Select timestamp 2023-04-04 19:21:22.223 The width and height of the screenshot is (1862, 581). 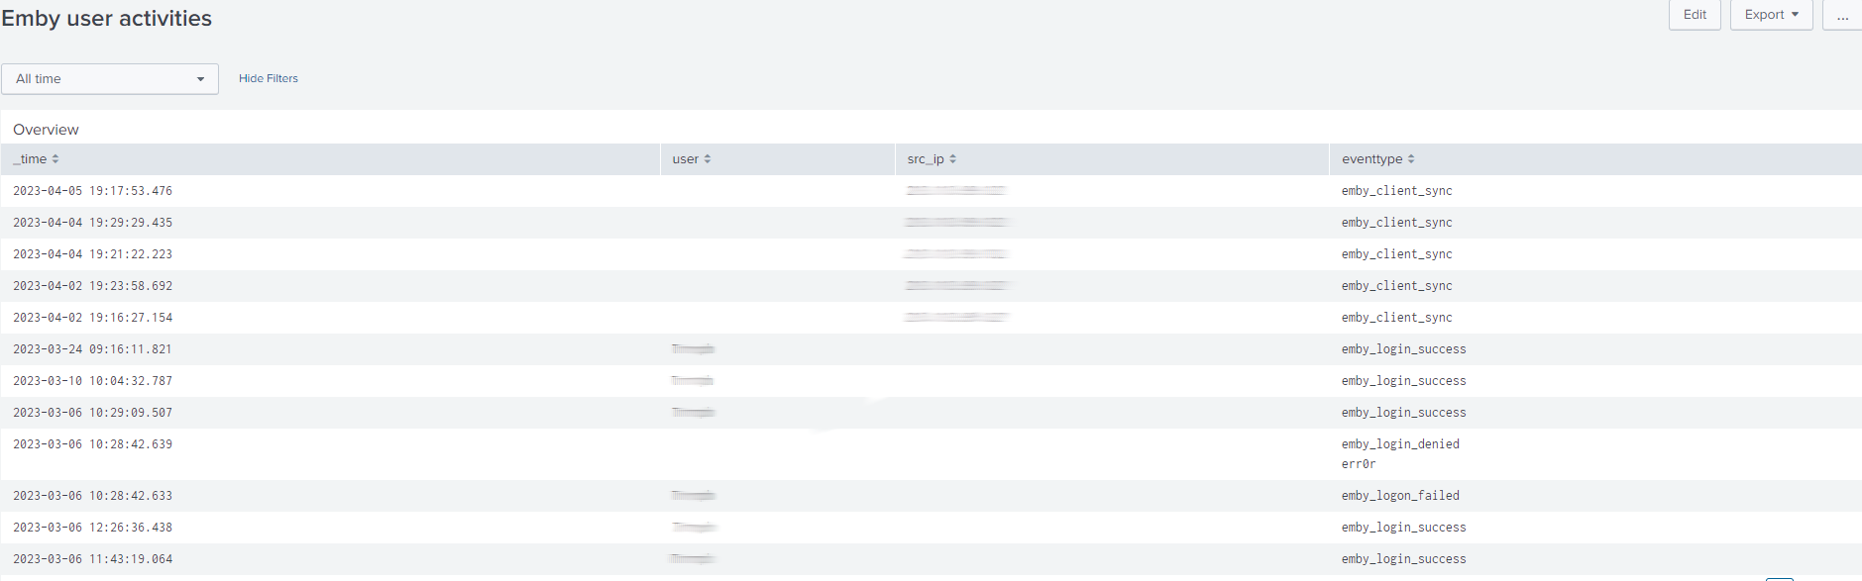92,254
